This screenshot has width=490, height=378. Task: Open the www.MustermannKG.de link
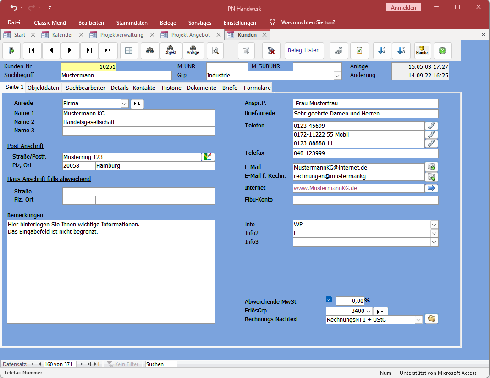coord(325,188)
